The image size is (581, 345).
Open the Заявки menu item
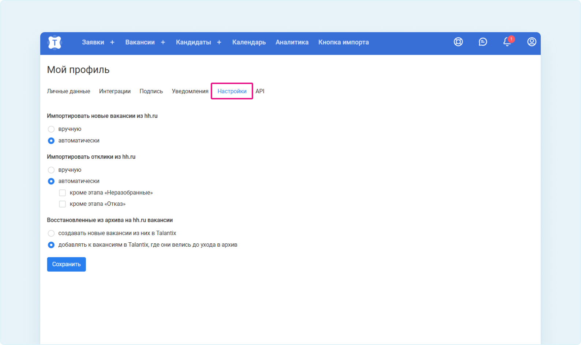93,42
